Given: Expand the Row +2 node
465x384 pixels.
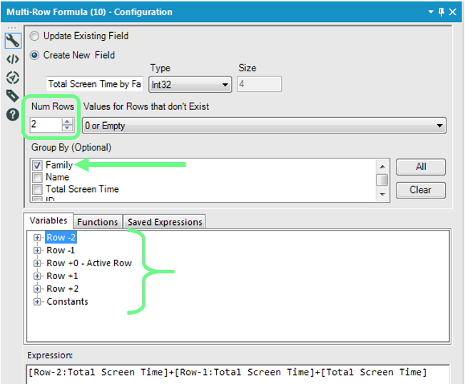Looking at the screenshot, I should click(x=37, y=289).
